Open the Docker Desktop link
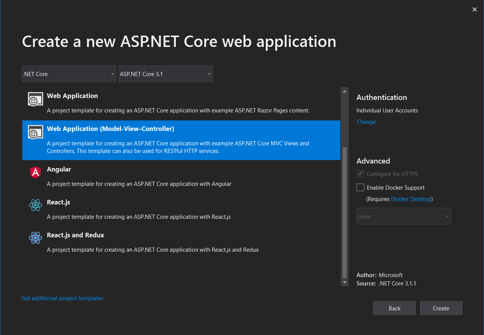 [x=411, y=199]
